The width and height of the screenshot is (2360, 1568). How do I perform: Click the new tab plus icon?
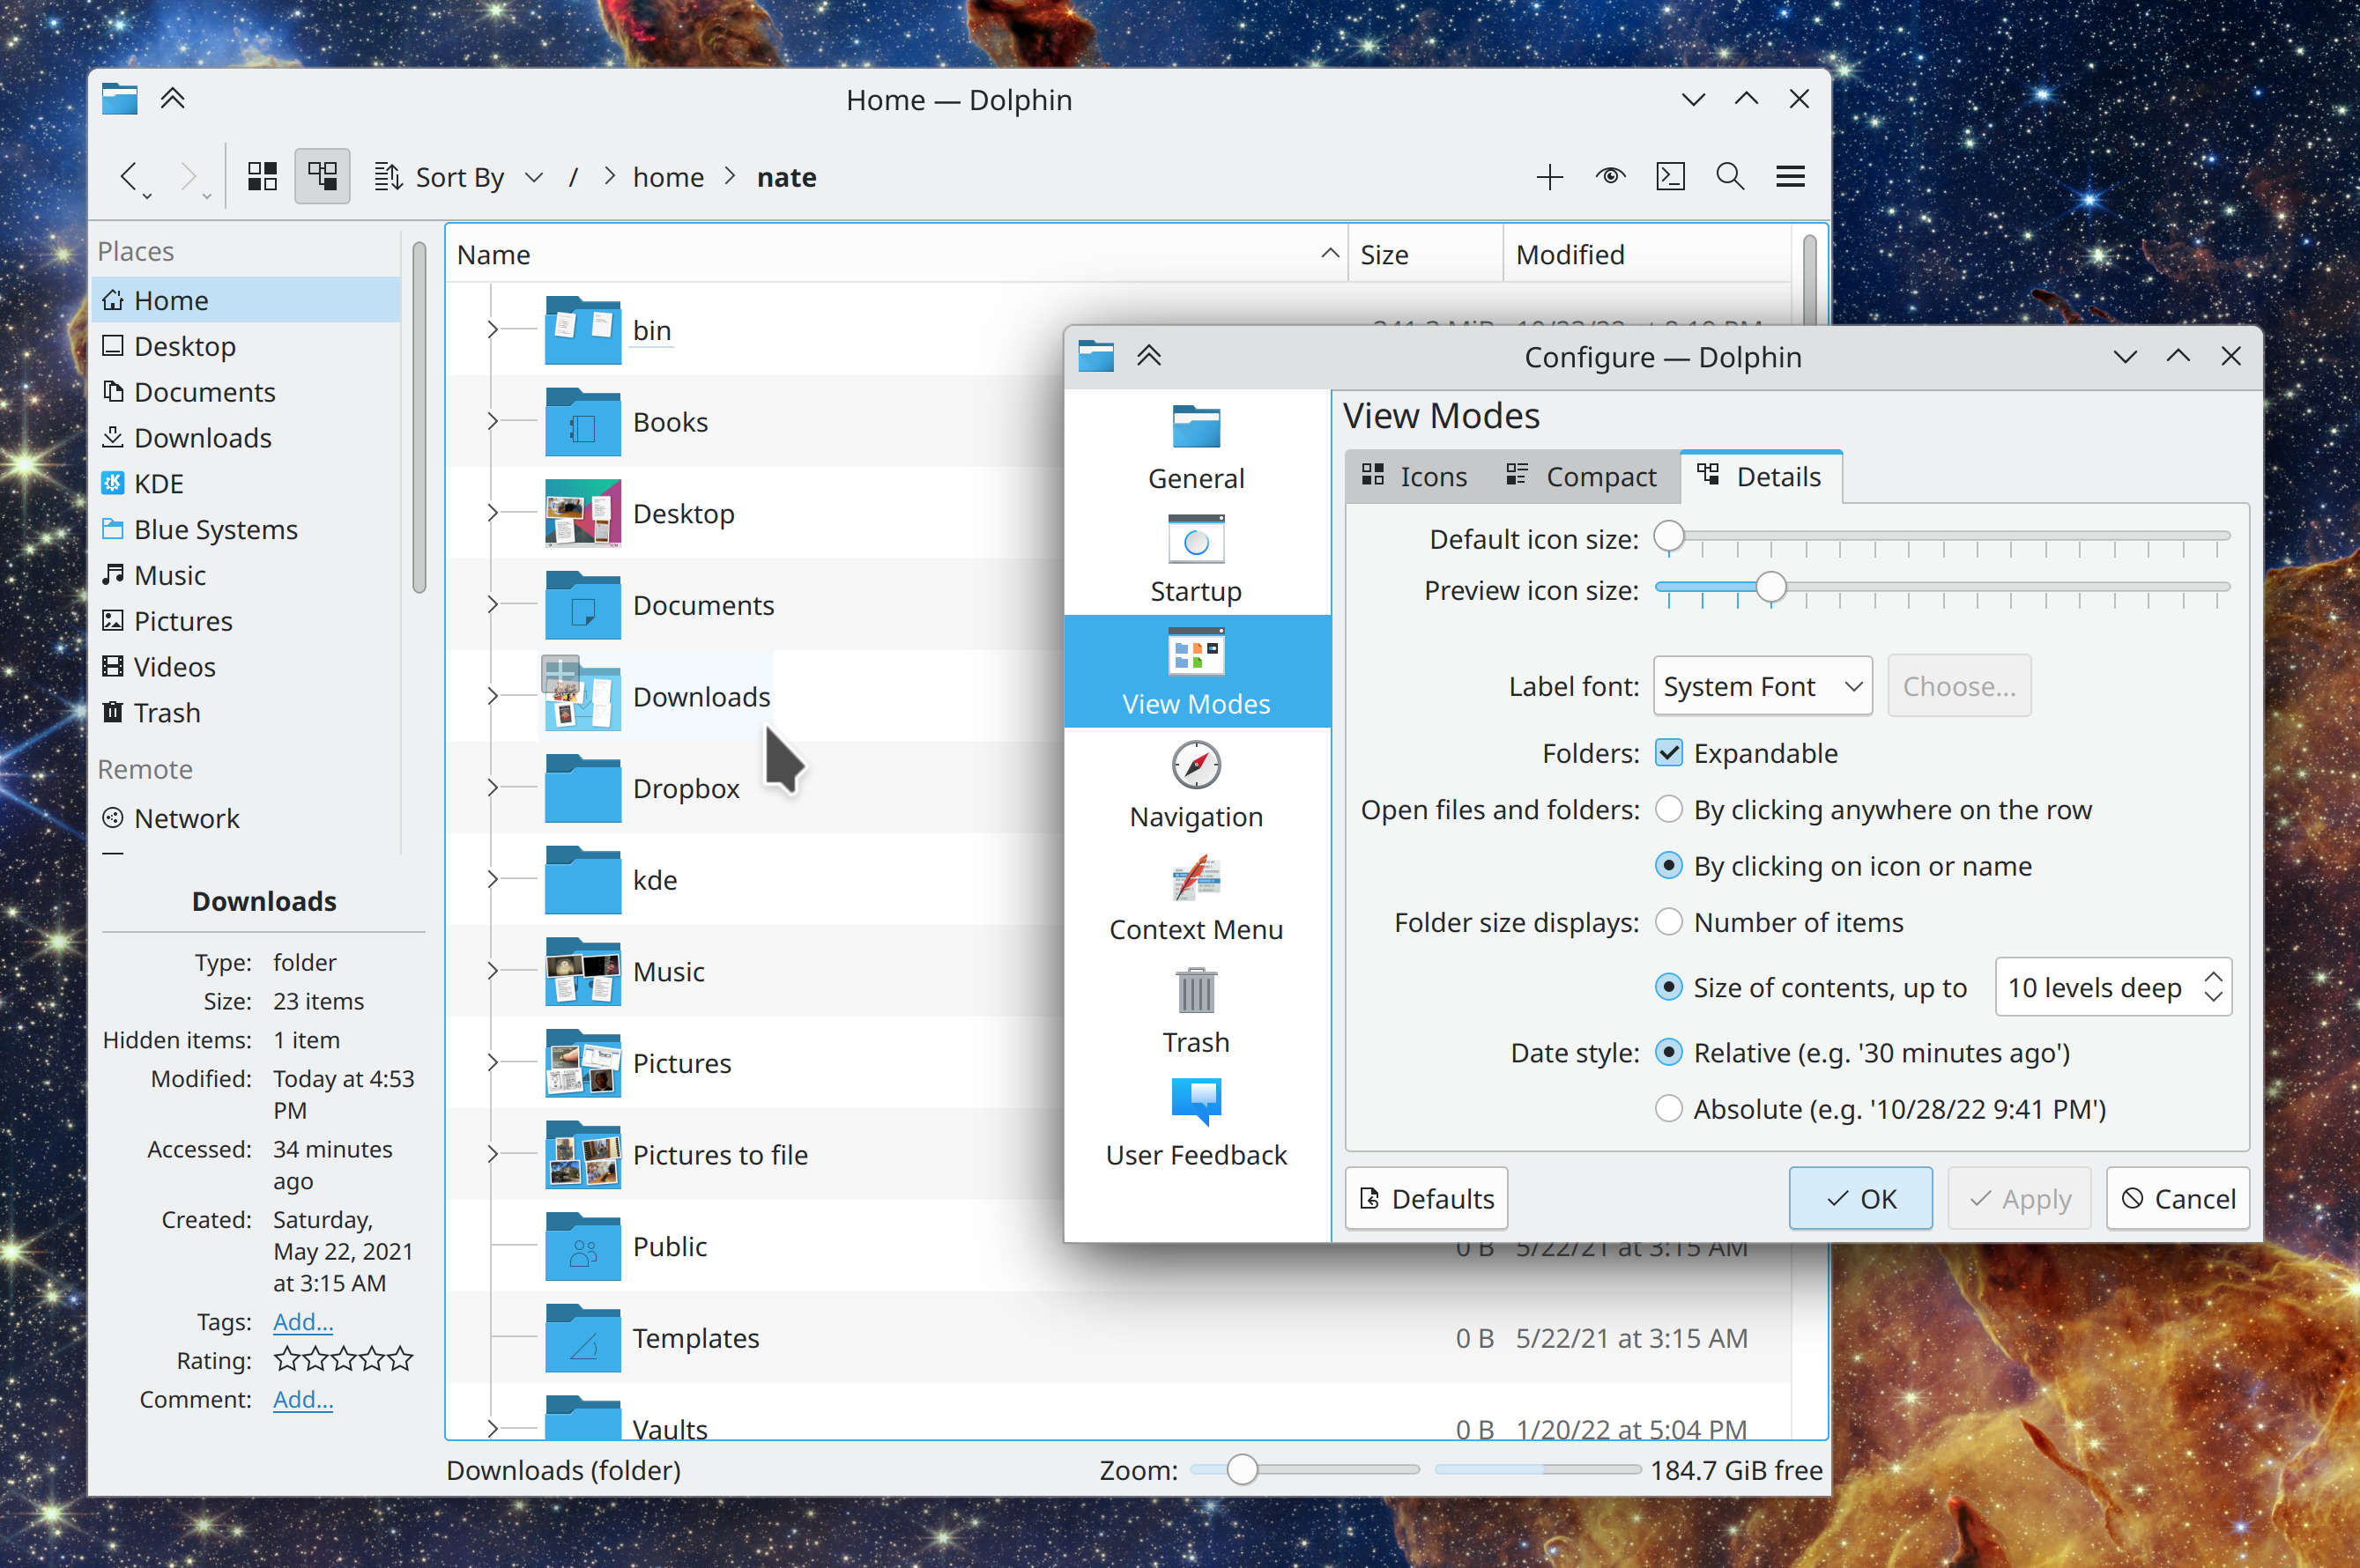click(1548, 177)
